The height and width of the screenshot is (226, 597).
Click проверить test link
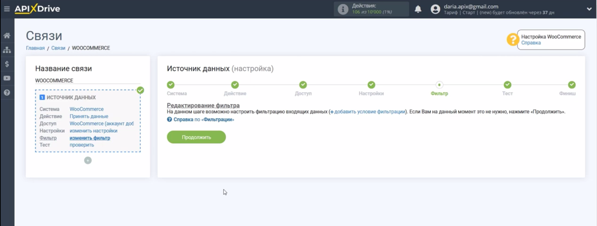click(x=82, y=145)
